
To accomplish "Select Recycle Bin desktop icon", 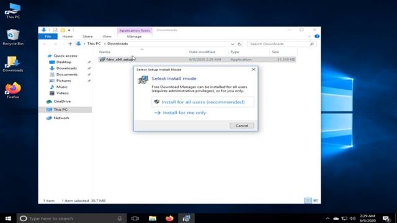I will tap(13, 37).
